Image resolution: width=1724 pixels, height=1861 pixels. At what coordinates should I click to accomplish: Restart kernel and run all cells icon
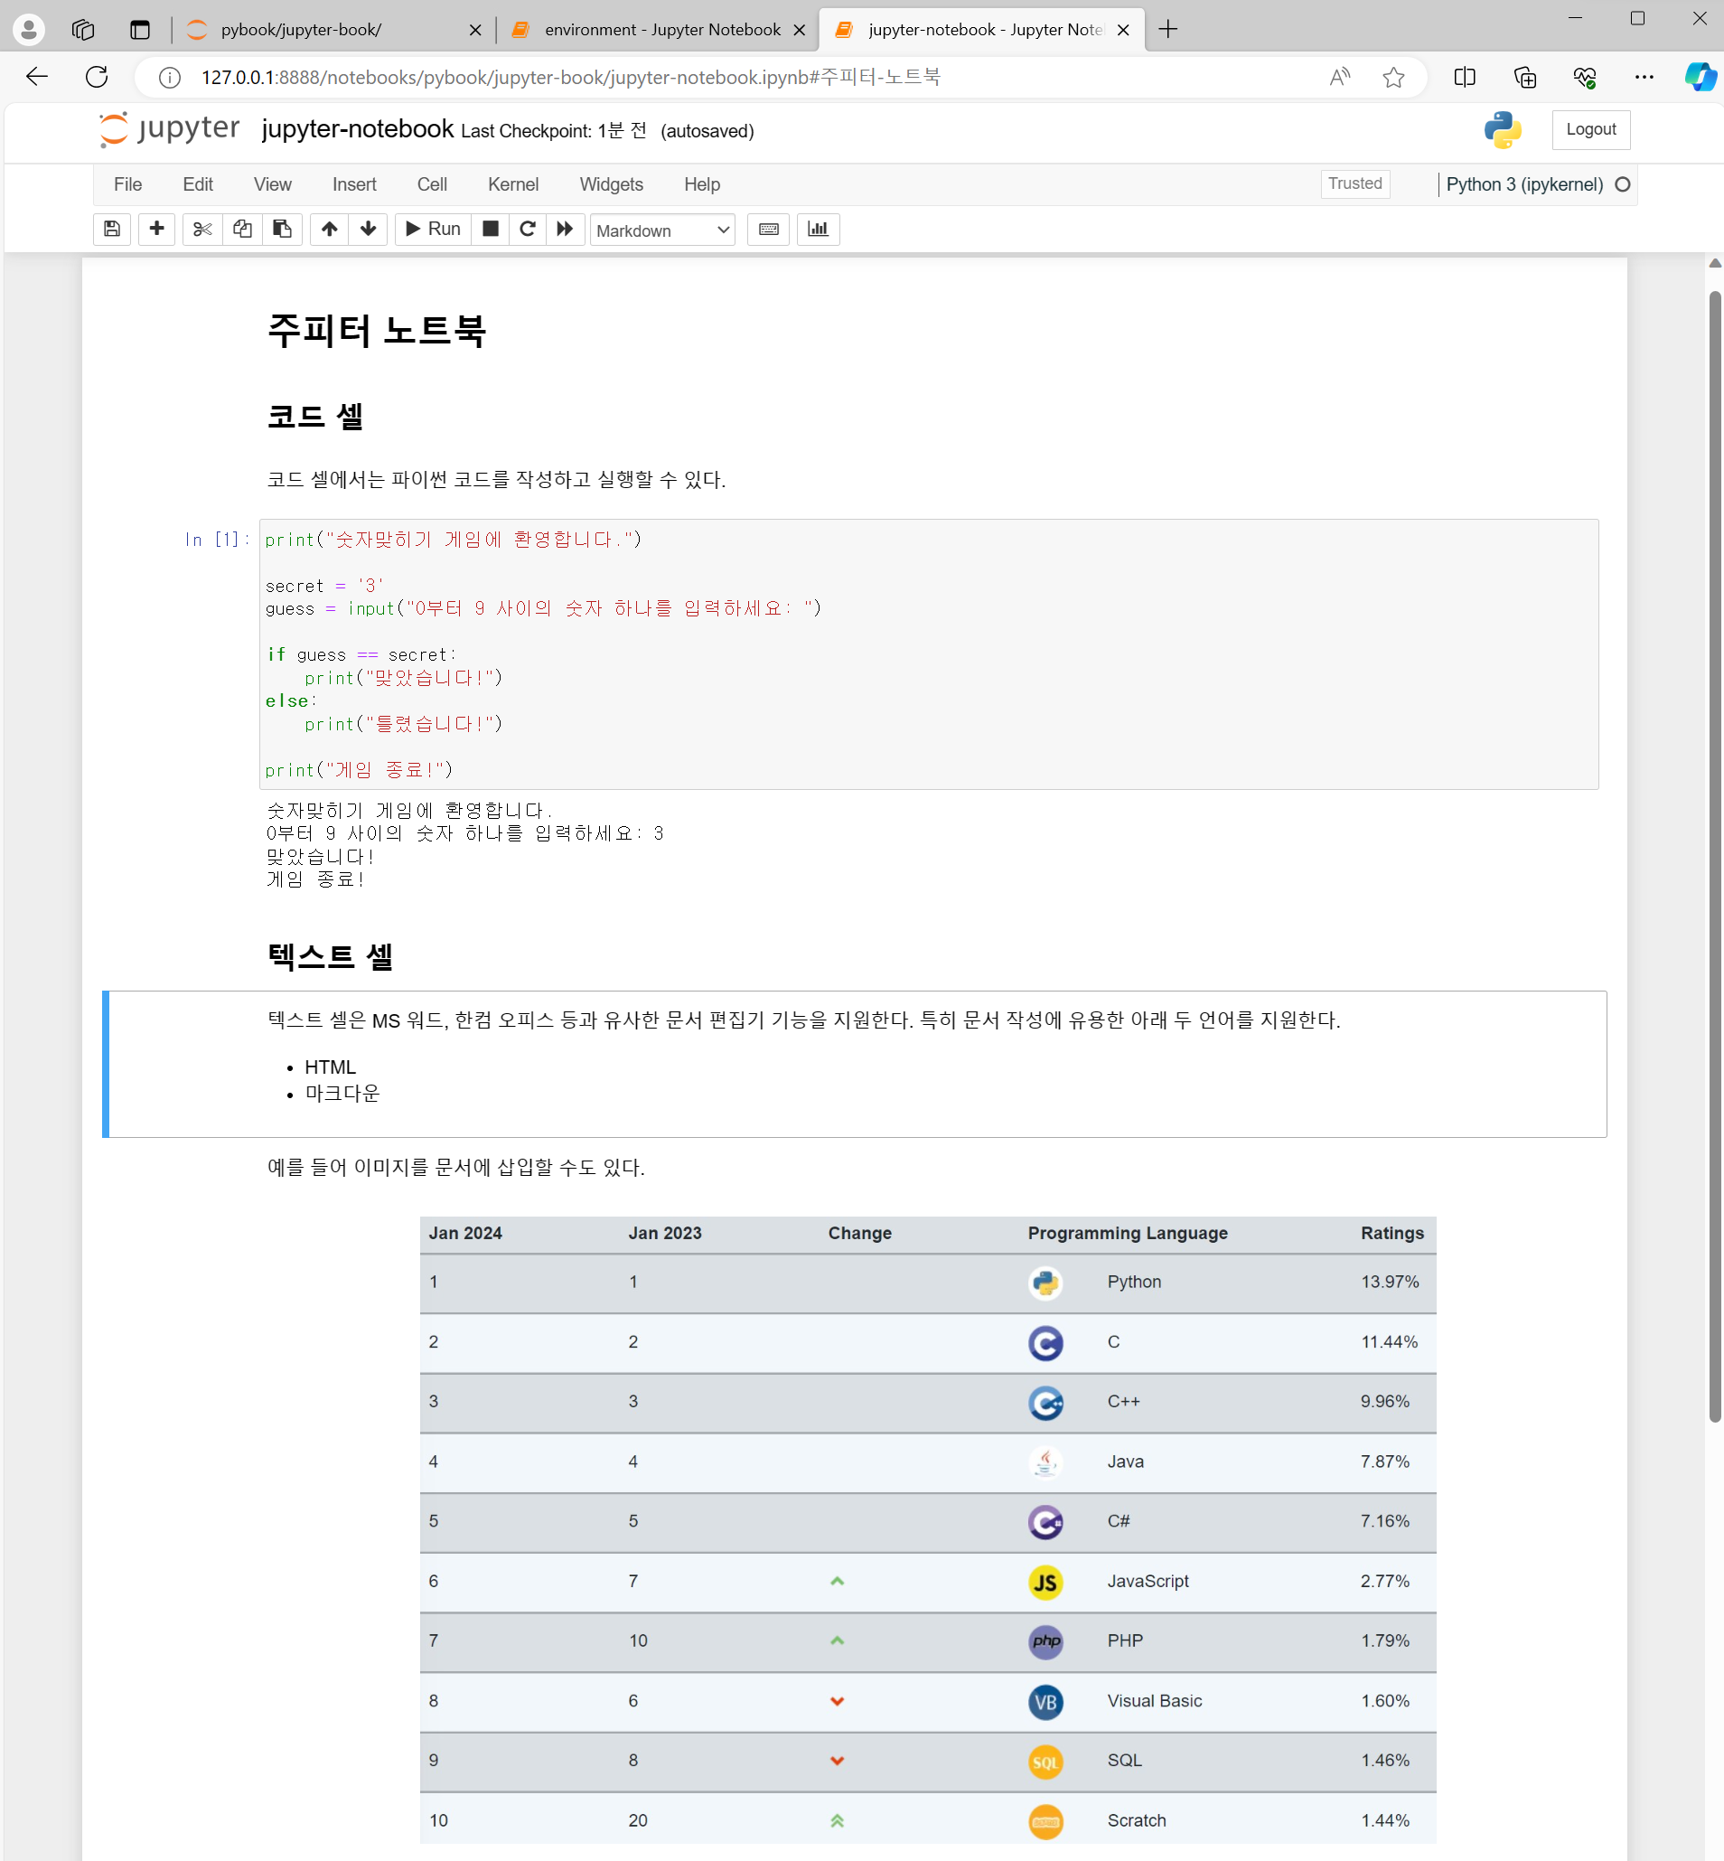[566, 229]
